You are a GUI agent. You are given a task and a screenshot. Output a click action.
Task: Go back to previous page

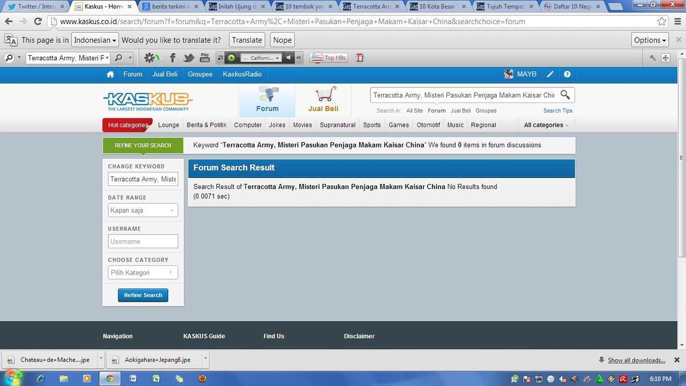[9, 21]
